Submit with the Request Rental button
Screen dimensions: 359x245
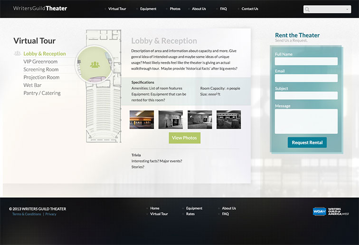click(x=307, y=143)
